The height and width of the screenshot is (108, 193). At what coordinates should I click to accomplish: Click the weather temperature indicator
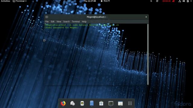[105, 1]
